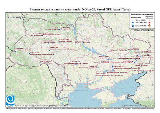Click the 'Цементний завод м. Івано-Франківськ' label
The width and height of the screenshot is (160, 113).
point(42,54)
